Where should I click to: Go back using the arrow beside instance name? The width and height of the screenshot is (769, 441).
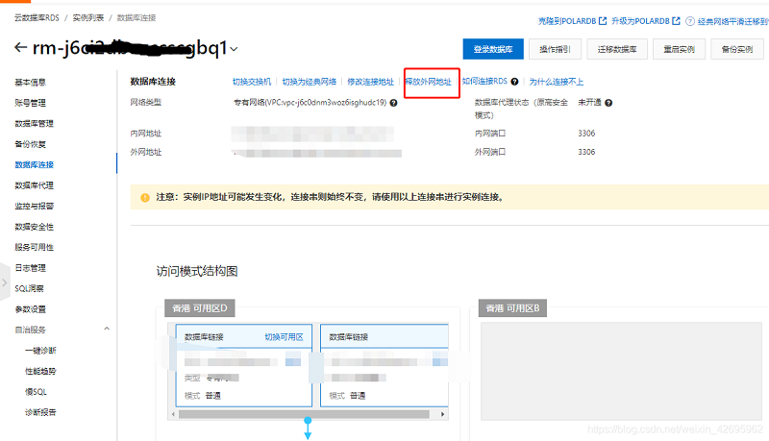tap(20, 47)
